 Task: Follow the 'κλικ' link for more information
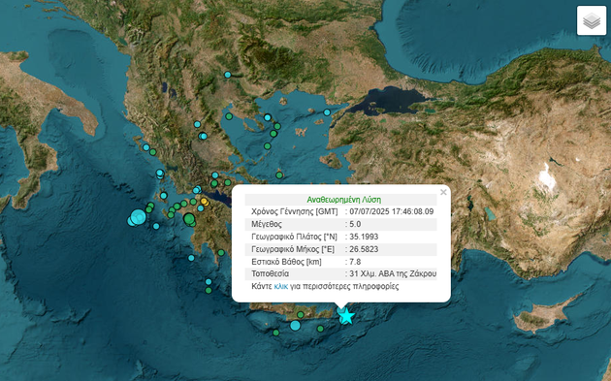[x=281, y=286]
